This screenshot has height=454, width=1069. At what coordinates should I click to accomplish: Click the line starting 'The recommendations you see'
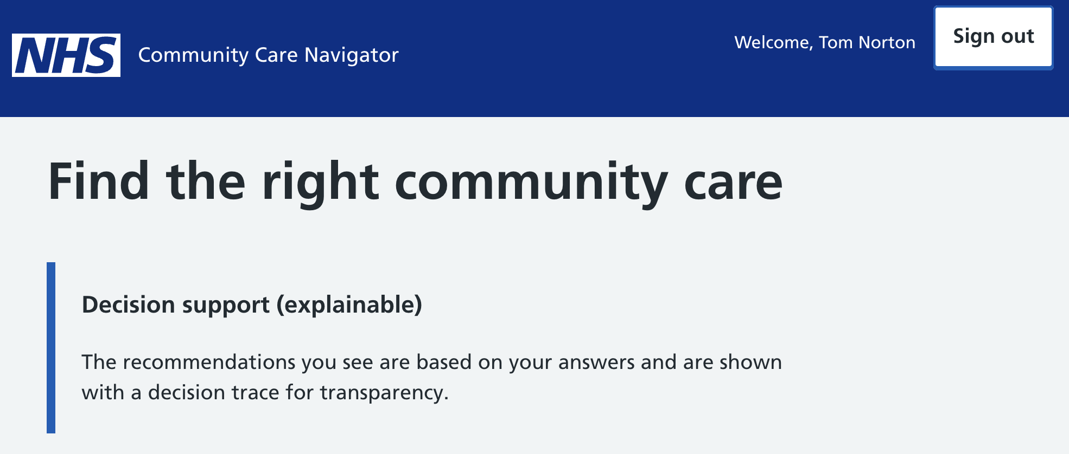431,362
